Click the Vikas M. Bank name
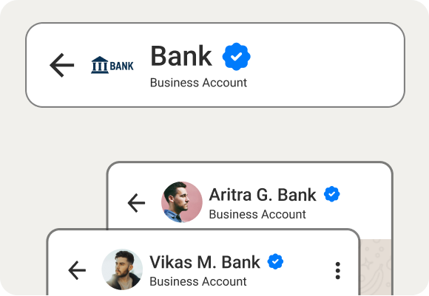This screenshot has width=429, height=296. [205, 262]
